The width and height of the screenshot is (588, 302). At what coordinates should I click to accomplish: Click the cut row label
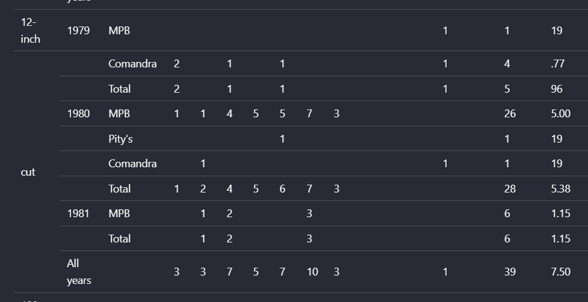click(x=28, y=173)
